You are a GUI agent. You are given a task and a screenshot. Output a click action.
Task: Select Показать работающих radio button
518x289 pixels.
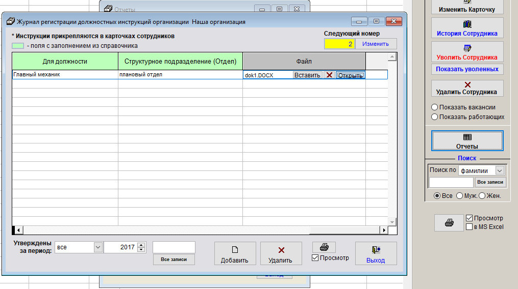pos(435,117)
